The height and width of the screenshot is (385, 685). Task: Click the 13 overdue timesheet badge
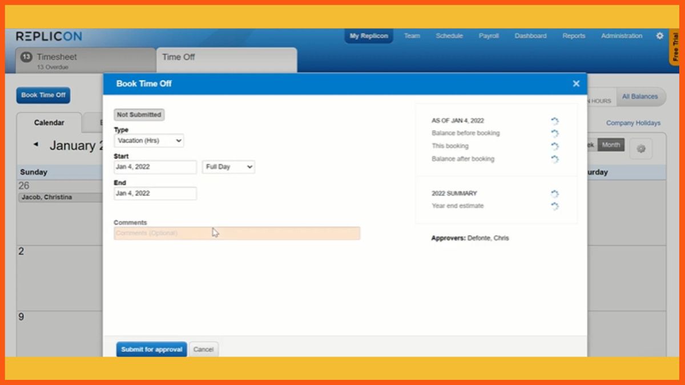pos(26,57)
